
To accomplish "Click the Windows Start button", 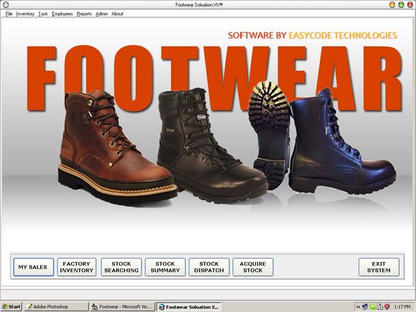I will (x=12, y=306).
